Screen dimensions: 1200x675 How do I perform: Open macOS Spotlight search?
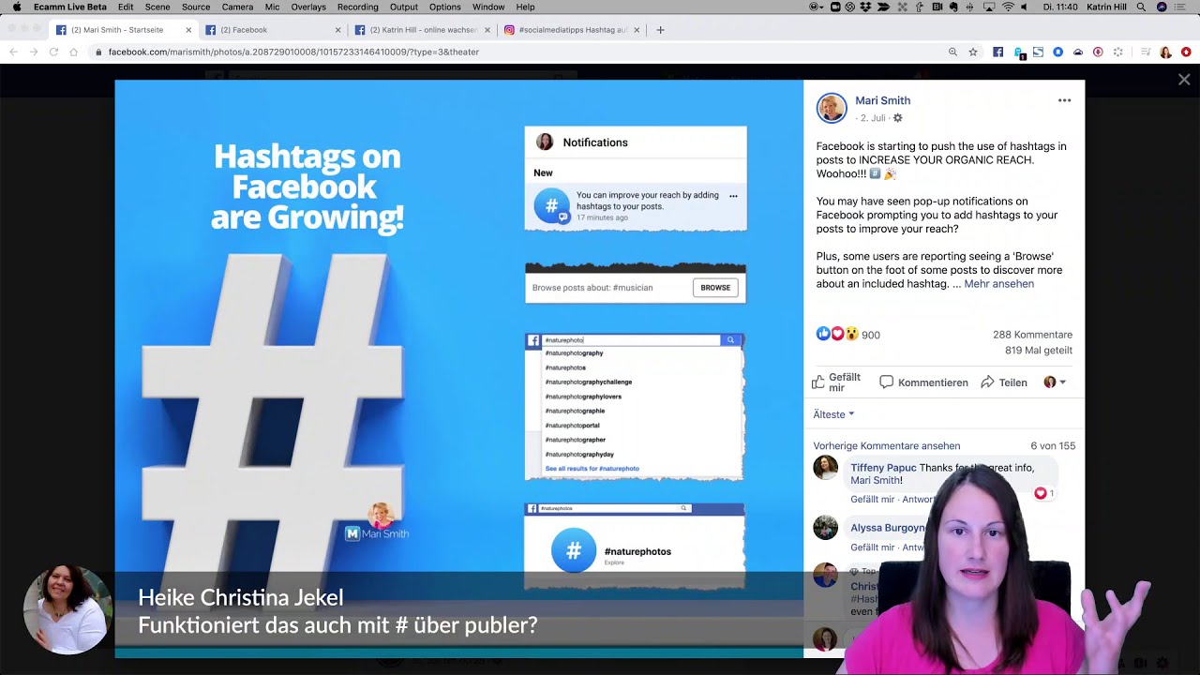(x=1141, y=7)
